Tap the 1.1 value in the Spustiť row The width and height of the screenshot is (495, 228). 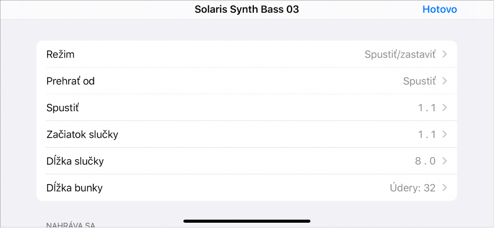click(x=427, y=108)
